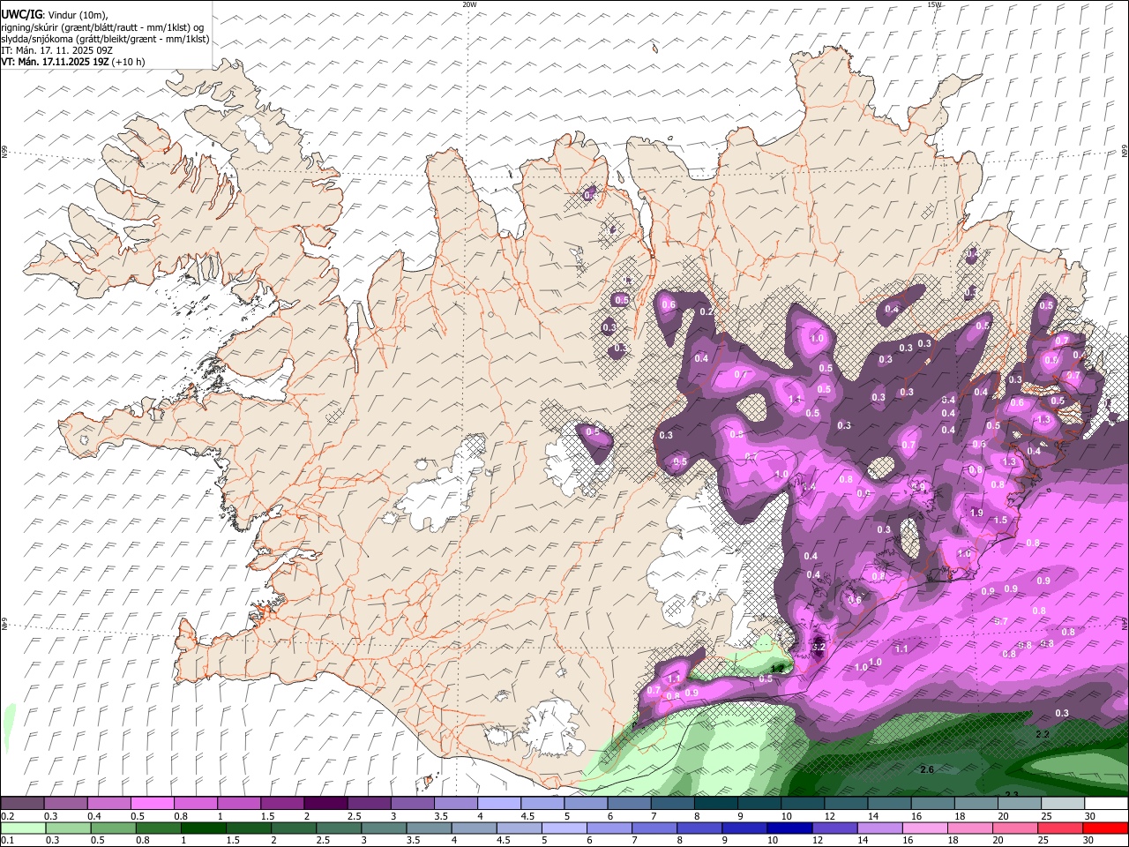Click the '20W' longitude label at top
The image size is (1129, 847).
point(469,4)
